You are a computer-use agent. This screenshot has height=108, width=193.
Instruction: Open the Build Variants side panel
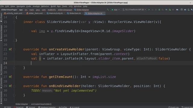coord(1,98)
